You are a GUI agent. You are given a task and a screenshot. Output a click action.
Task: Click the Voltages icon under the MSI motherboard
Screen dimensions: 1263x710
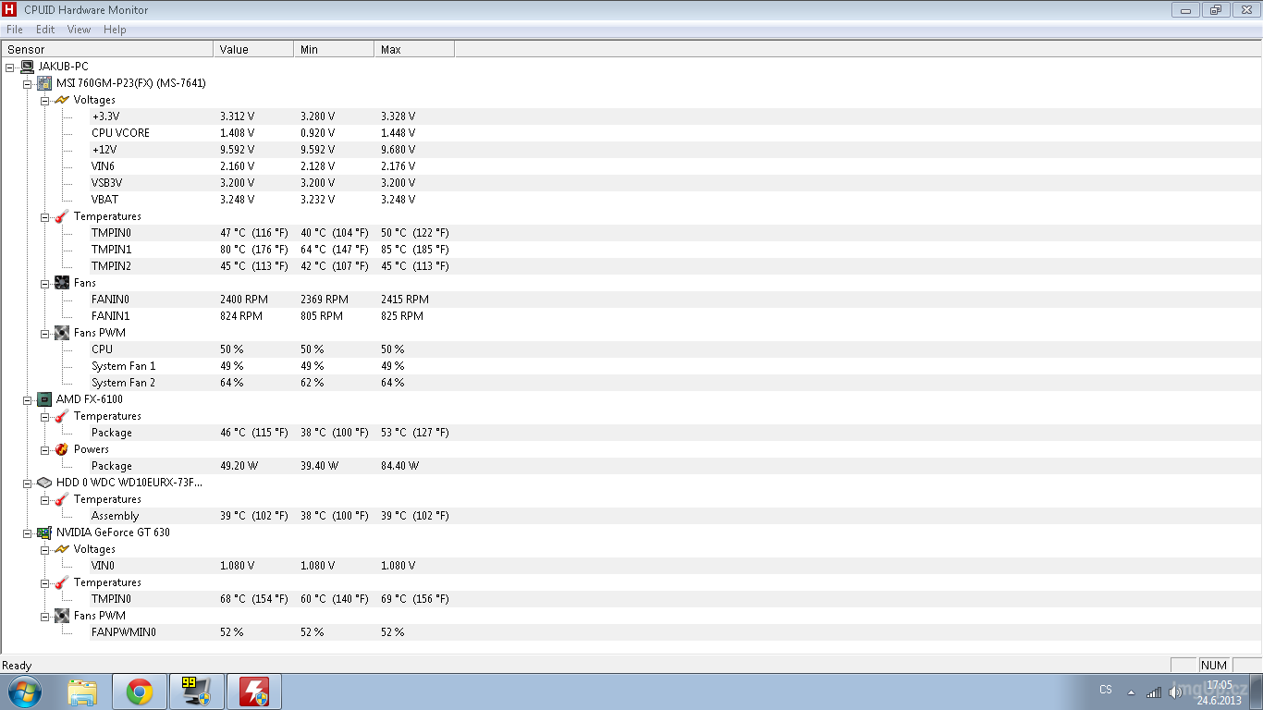[62, 100]
